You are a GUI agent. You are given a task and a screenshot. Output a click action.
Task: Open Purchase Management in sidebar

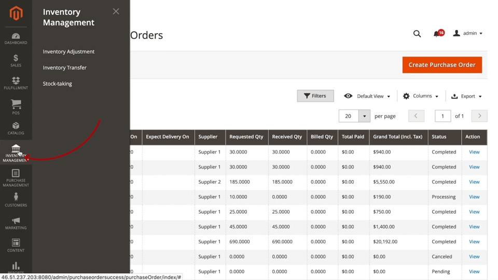click(16, 178)
